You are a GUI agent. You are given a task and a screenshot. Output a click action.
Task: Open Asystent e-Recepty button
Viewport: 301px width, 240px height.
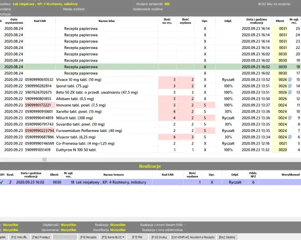click(x=193, y=237)
